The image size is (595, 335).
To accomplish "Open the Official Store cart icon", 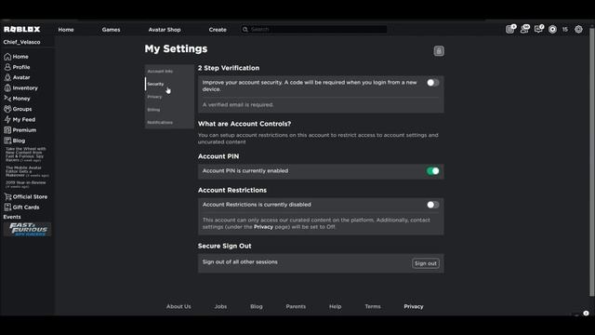I will pos(7,196).
